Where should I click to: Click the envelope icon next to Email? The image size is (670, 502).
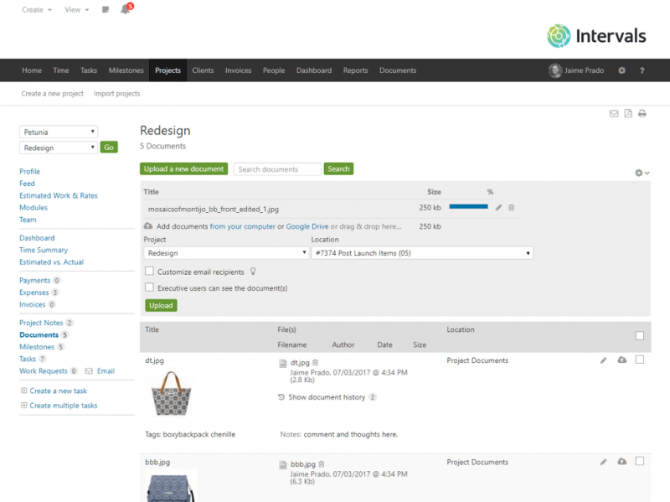(89, 370)
